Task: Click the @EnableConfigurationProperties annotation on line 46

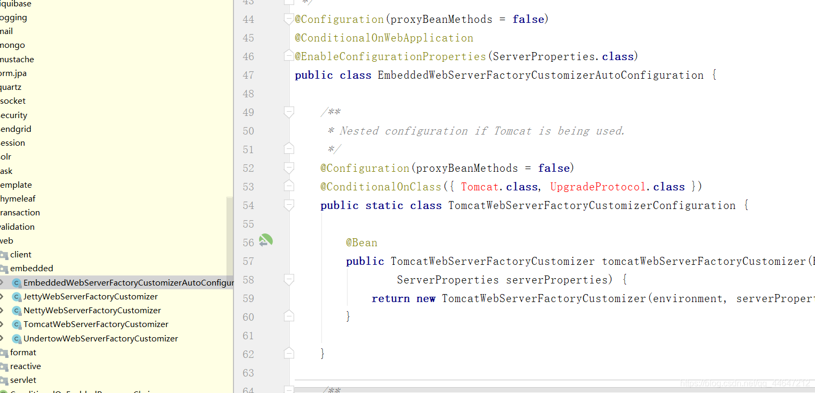Action: 391,57
